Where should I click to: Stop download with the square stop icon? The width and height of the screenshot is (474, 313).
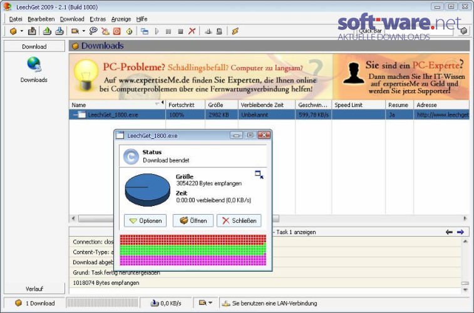(180, 31)
